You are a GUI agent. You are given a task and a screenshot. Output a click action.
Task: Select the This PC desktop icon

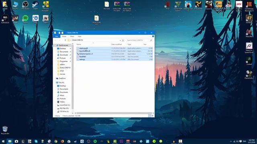[x=15, y=5]
